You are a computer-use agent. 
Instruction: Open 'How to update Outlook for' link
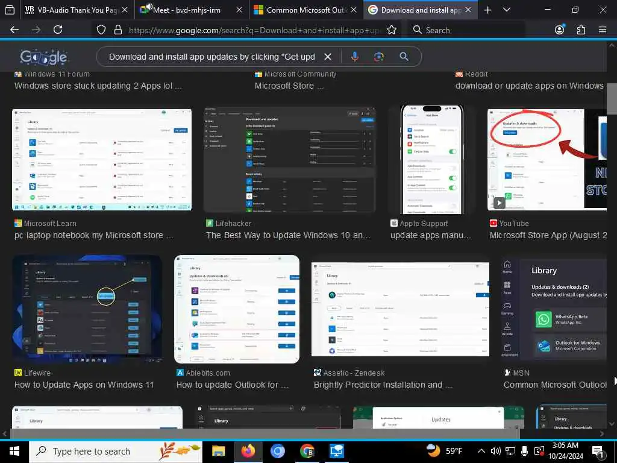click(x=232, y=385)
